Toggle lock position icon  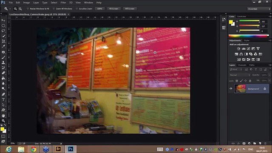246,81
